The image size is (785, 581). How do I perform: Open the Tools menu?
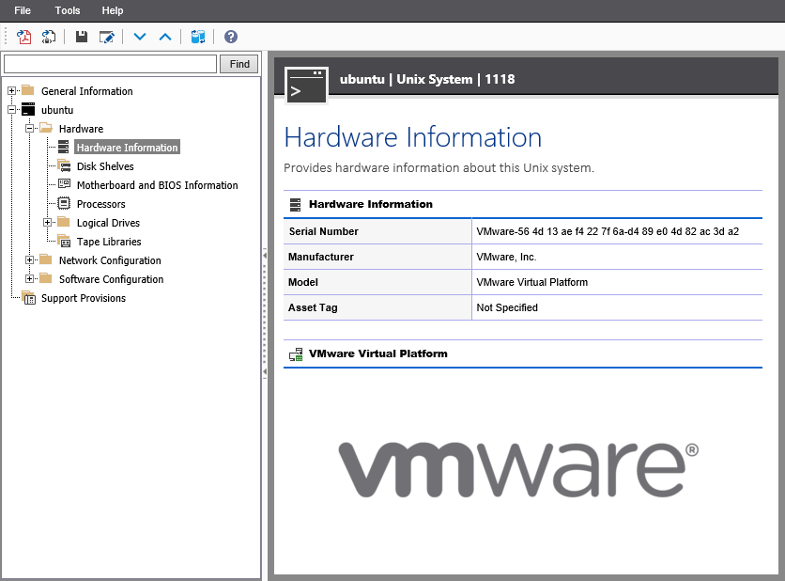click(67, 10)
